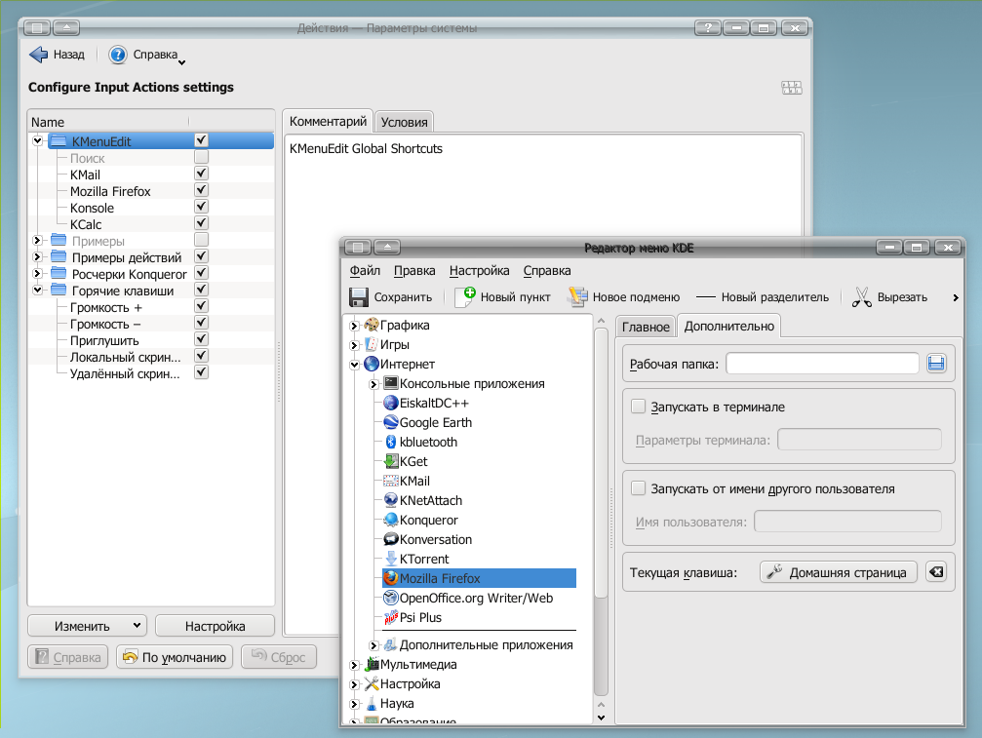Select the Комментарий tab

[x=329, y=122]
